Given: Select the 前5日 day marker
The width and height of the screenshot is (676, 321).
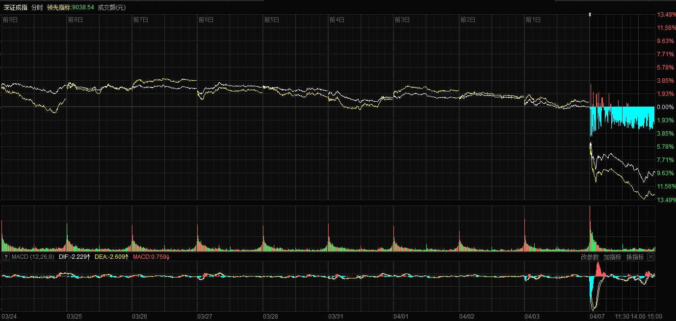Looking at the screenshot, I should tap(271, 20).
